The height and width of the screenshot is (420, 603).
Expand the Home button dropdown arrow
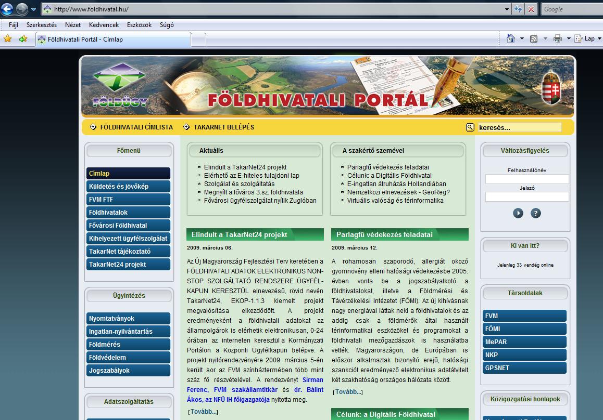(522, 38)
